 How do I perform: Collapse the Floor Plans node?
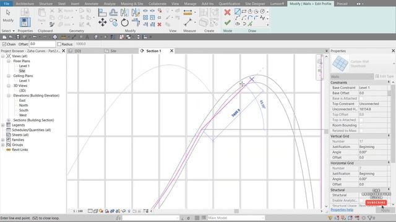coord(9,61)
